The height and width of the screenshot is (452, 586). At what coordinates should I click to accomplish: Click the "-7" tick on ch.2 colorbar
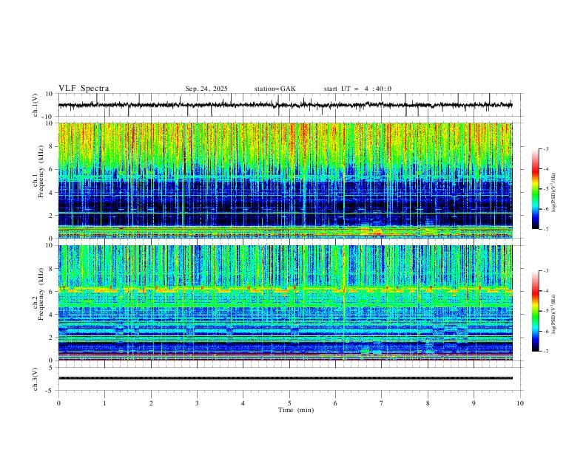[546, 351]
